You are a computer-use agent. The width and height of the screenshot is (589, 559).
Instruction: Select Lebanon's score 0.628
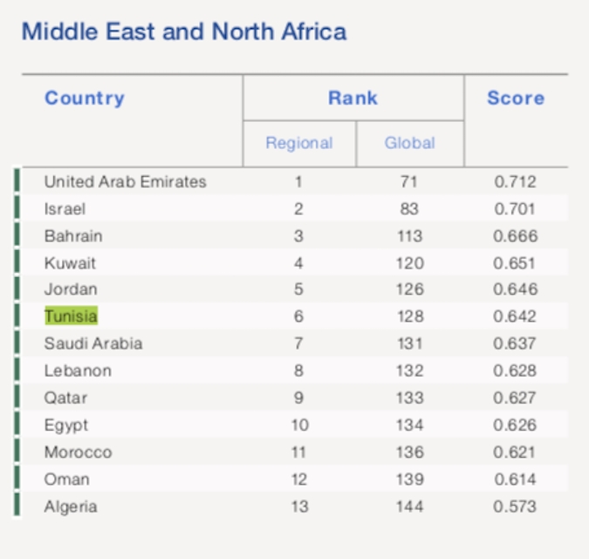pyautogui.click(x=515, y=371)
